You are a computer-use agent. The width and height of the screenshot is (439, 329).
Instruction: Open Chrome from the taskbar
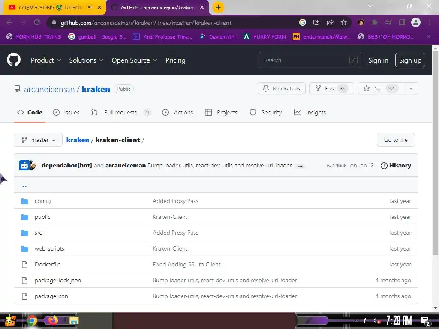[32, 320]
